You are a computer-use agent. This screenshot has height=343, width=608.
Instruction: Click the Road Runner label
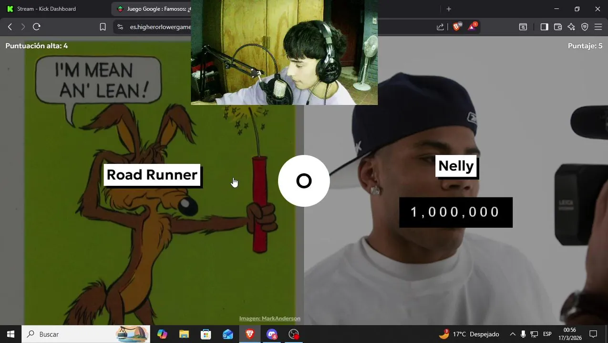tap(152, 175)
